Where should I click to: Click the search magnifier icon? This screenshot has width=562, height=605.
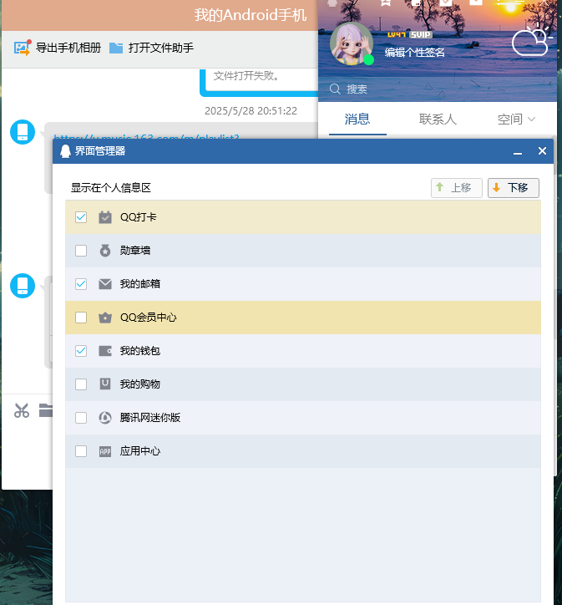point(335,89)
